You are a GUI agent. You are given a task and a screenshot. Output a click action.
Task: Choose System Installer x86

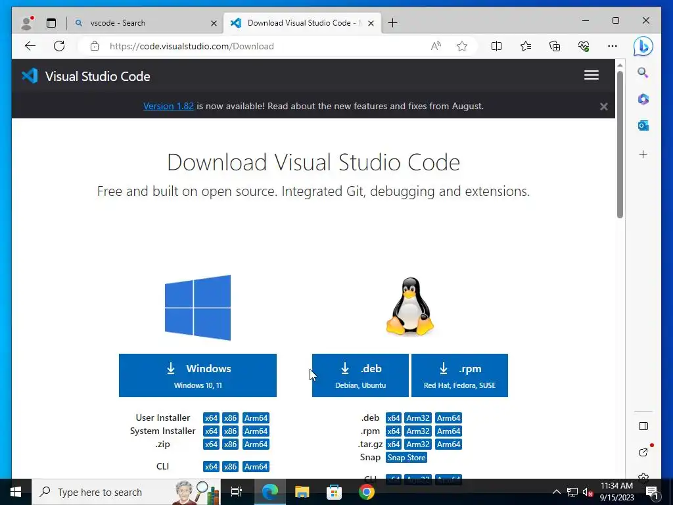pyautogui.click(x=230, y=431)
